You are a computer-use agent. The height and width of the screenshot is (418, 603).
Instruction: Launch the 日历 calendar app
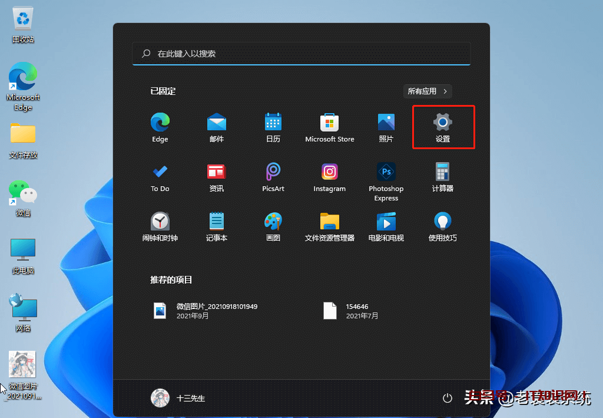273,128
